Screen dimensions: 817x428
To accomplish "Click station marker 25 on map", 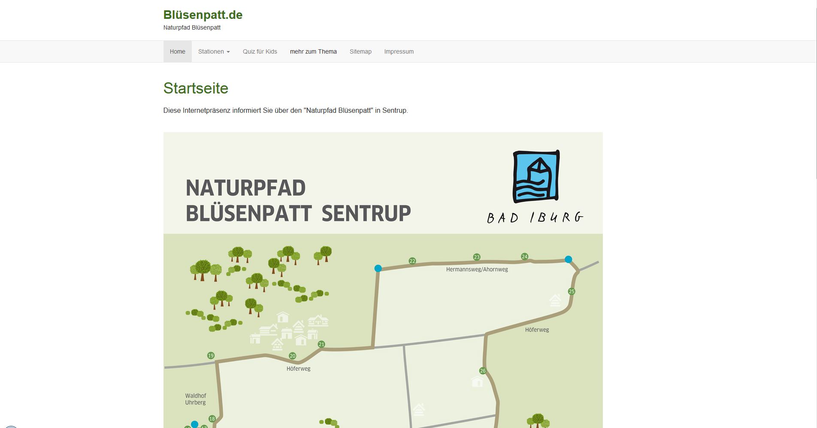I will pyautogui.click(x=571, y=291).
